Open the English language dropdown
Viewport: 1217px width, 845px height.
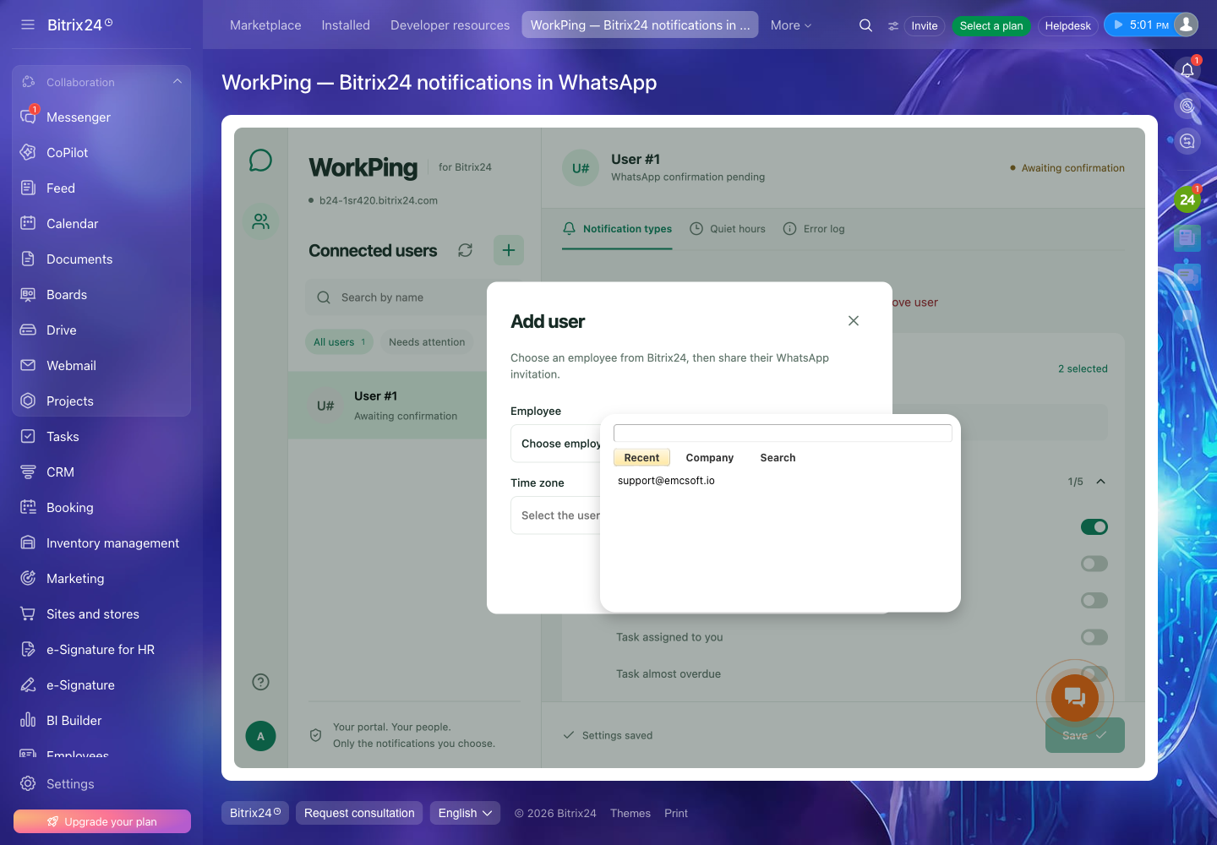(465, 813)
